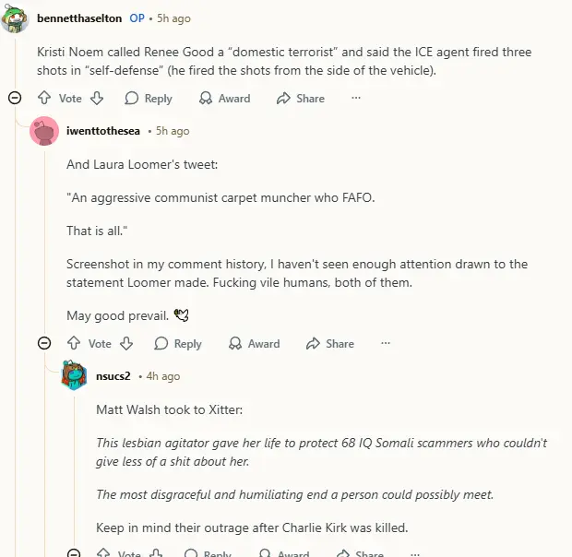572x557 pixels.
Task: Share bennetthaselton's comment
Action: tap(301, 98)
